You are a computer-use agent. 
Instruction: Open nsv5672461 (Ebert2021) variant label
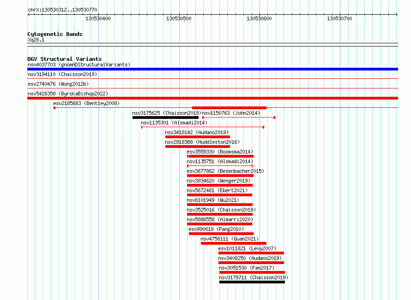point(218,190)
